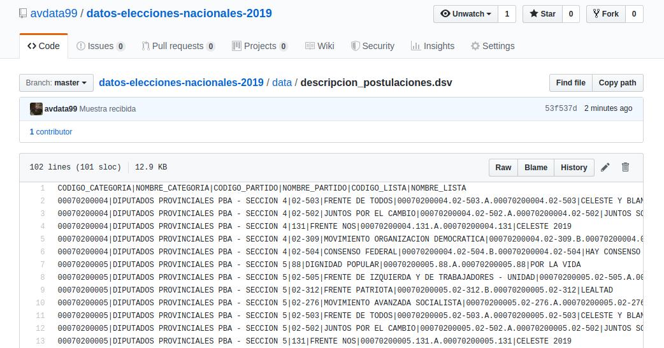This screenshot has height=348, width=664.
Task: Open the Security tab
Action: [373, 46]
